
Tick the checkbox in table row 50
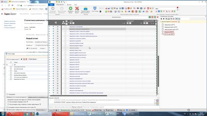pyautogui.click(x=65, y=64)
